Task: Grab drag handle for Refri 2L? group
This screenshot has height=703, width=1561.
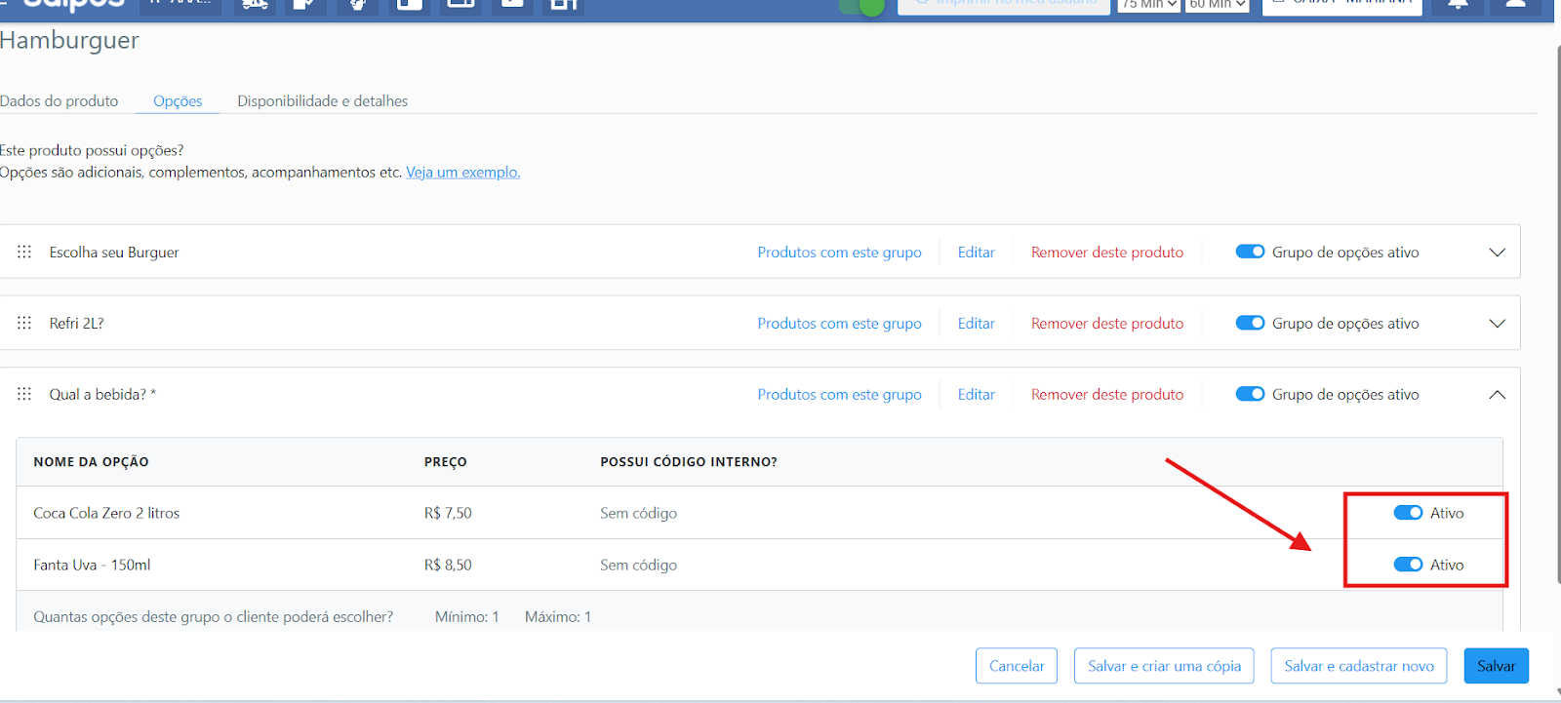Action: [24, 323]
